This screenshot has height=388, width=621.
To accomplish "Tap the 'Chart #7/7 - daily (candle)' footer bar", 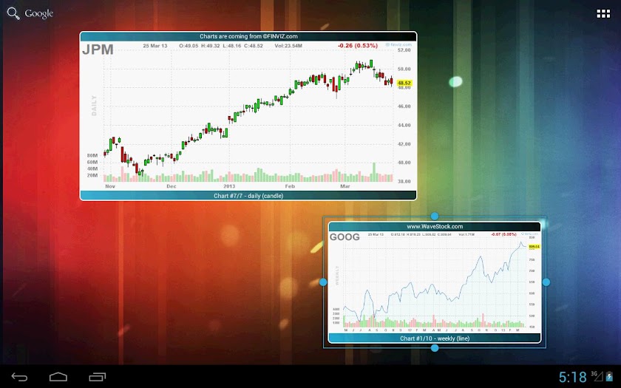I will click(248, 196).
